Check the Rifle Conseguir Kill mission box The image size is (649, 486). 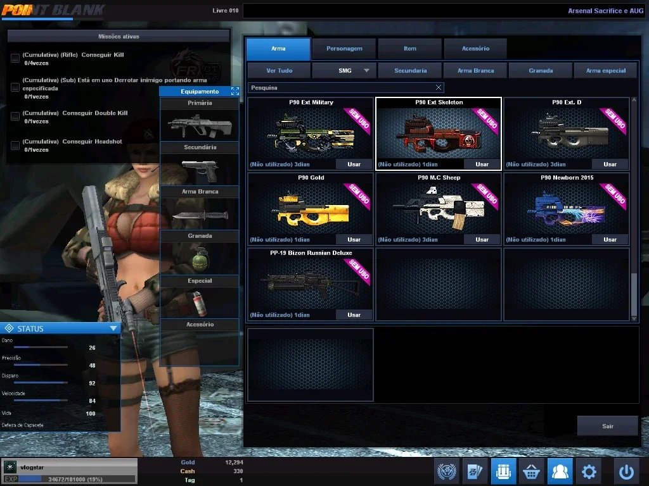[15, 58]
